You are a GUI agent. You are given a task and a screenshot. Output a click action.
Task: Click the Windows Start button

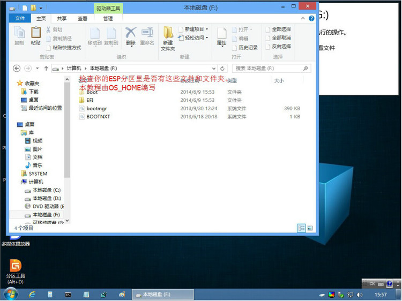pos(11,295)
